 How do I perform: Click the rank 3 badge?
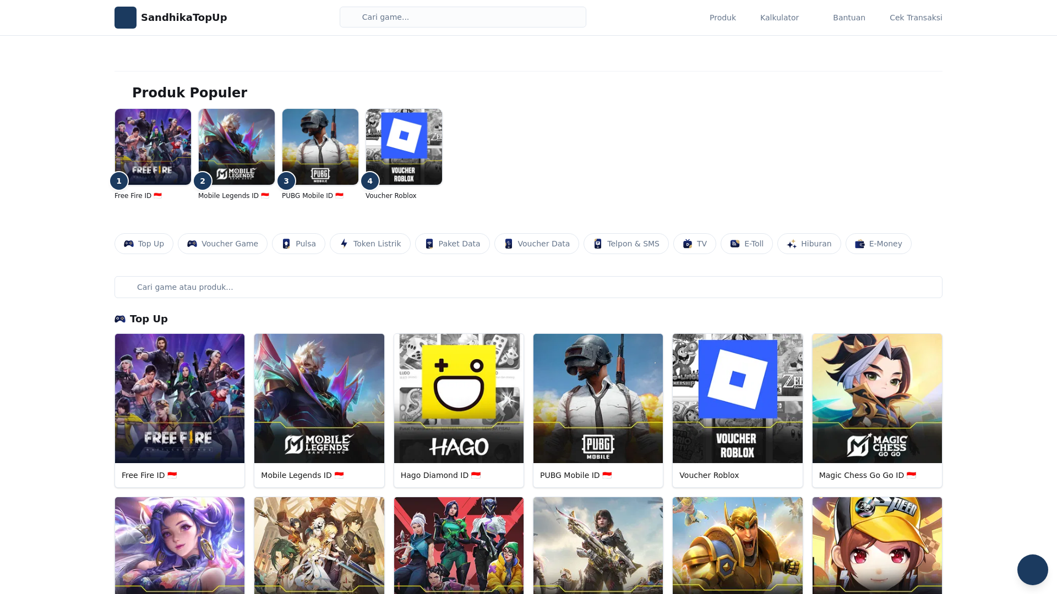point(286,181)
